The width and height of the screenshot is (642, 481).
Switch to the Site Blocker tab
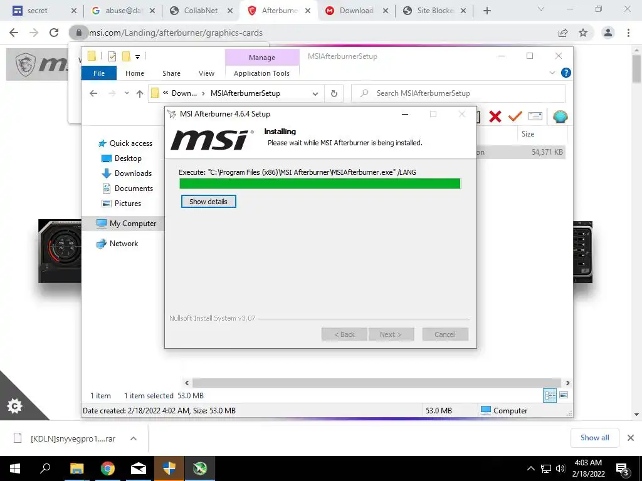(434, 11)
